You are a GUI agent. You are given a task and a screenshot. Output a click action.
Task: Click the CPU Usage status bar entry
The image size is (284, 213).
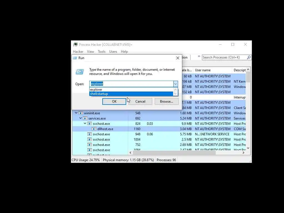[x=85, y=160]
